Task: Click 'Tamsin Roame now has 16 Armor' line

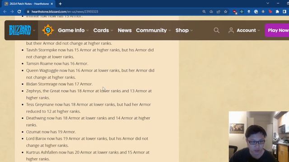Action: click(x=57, y=63)
